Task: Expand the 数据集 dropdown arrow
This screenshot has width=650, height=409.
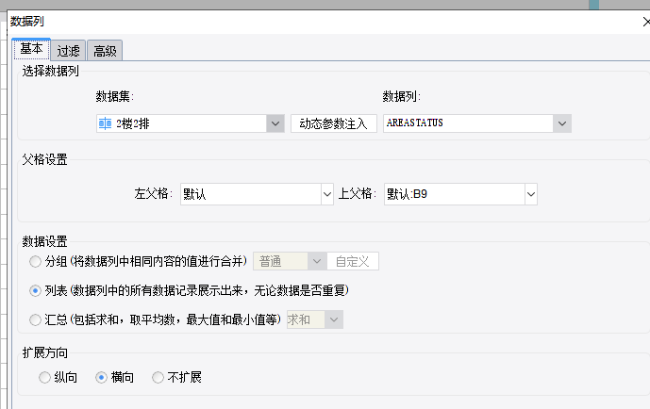Action: tap(275, 123)
